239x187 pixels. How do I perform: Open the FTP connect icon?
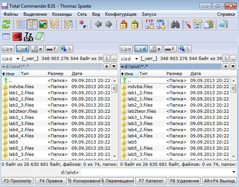[x=149, y=24]
